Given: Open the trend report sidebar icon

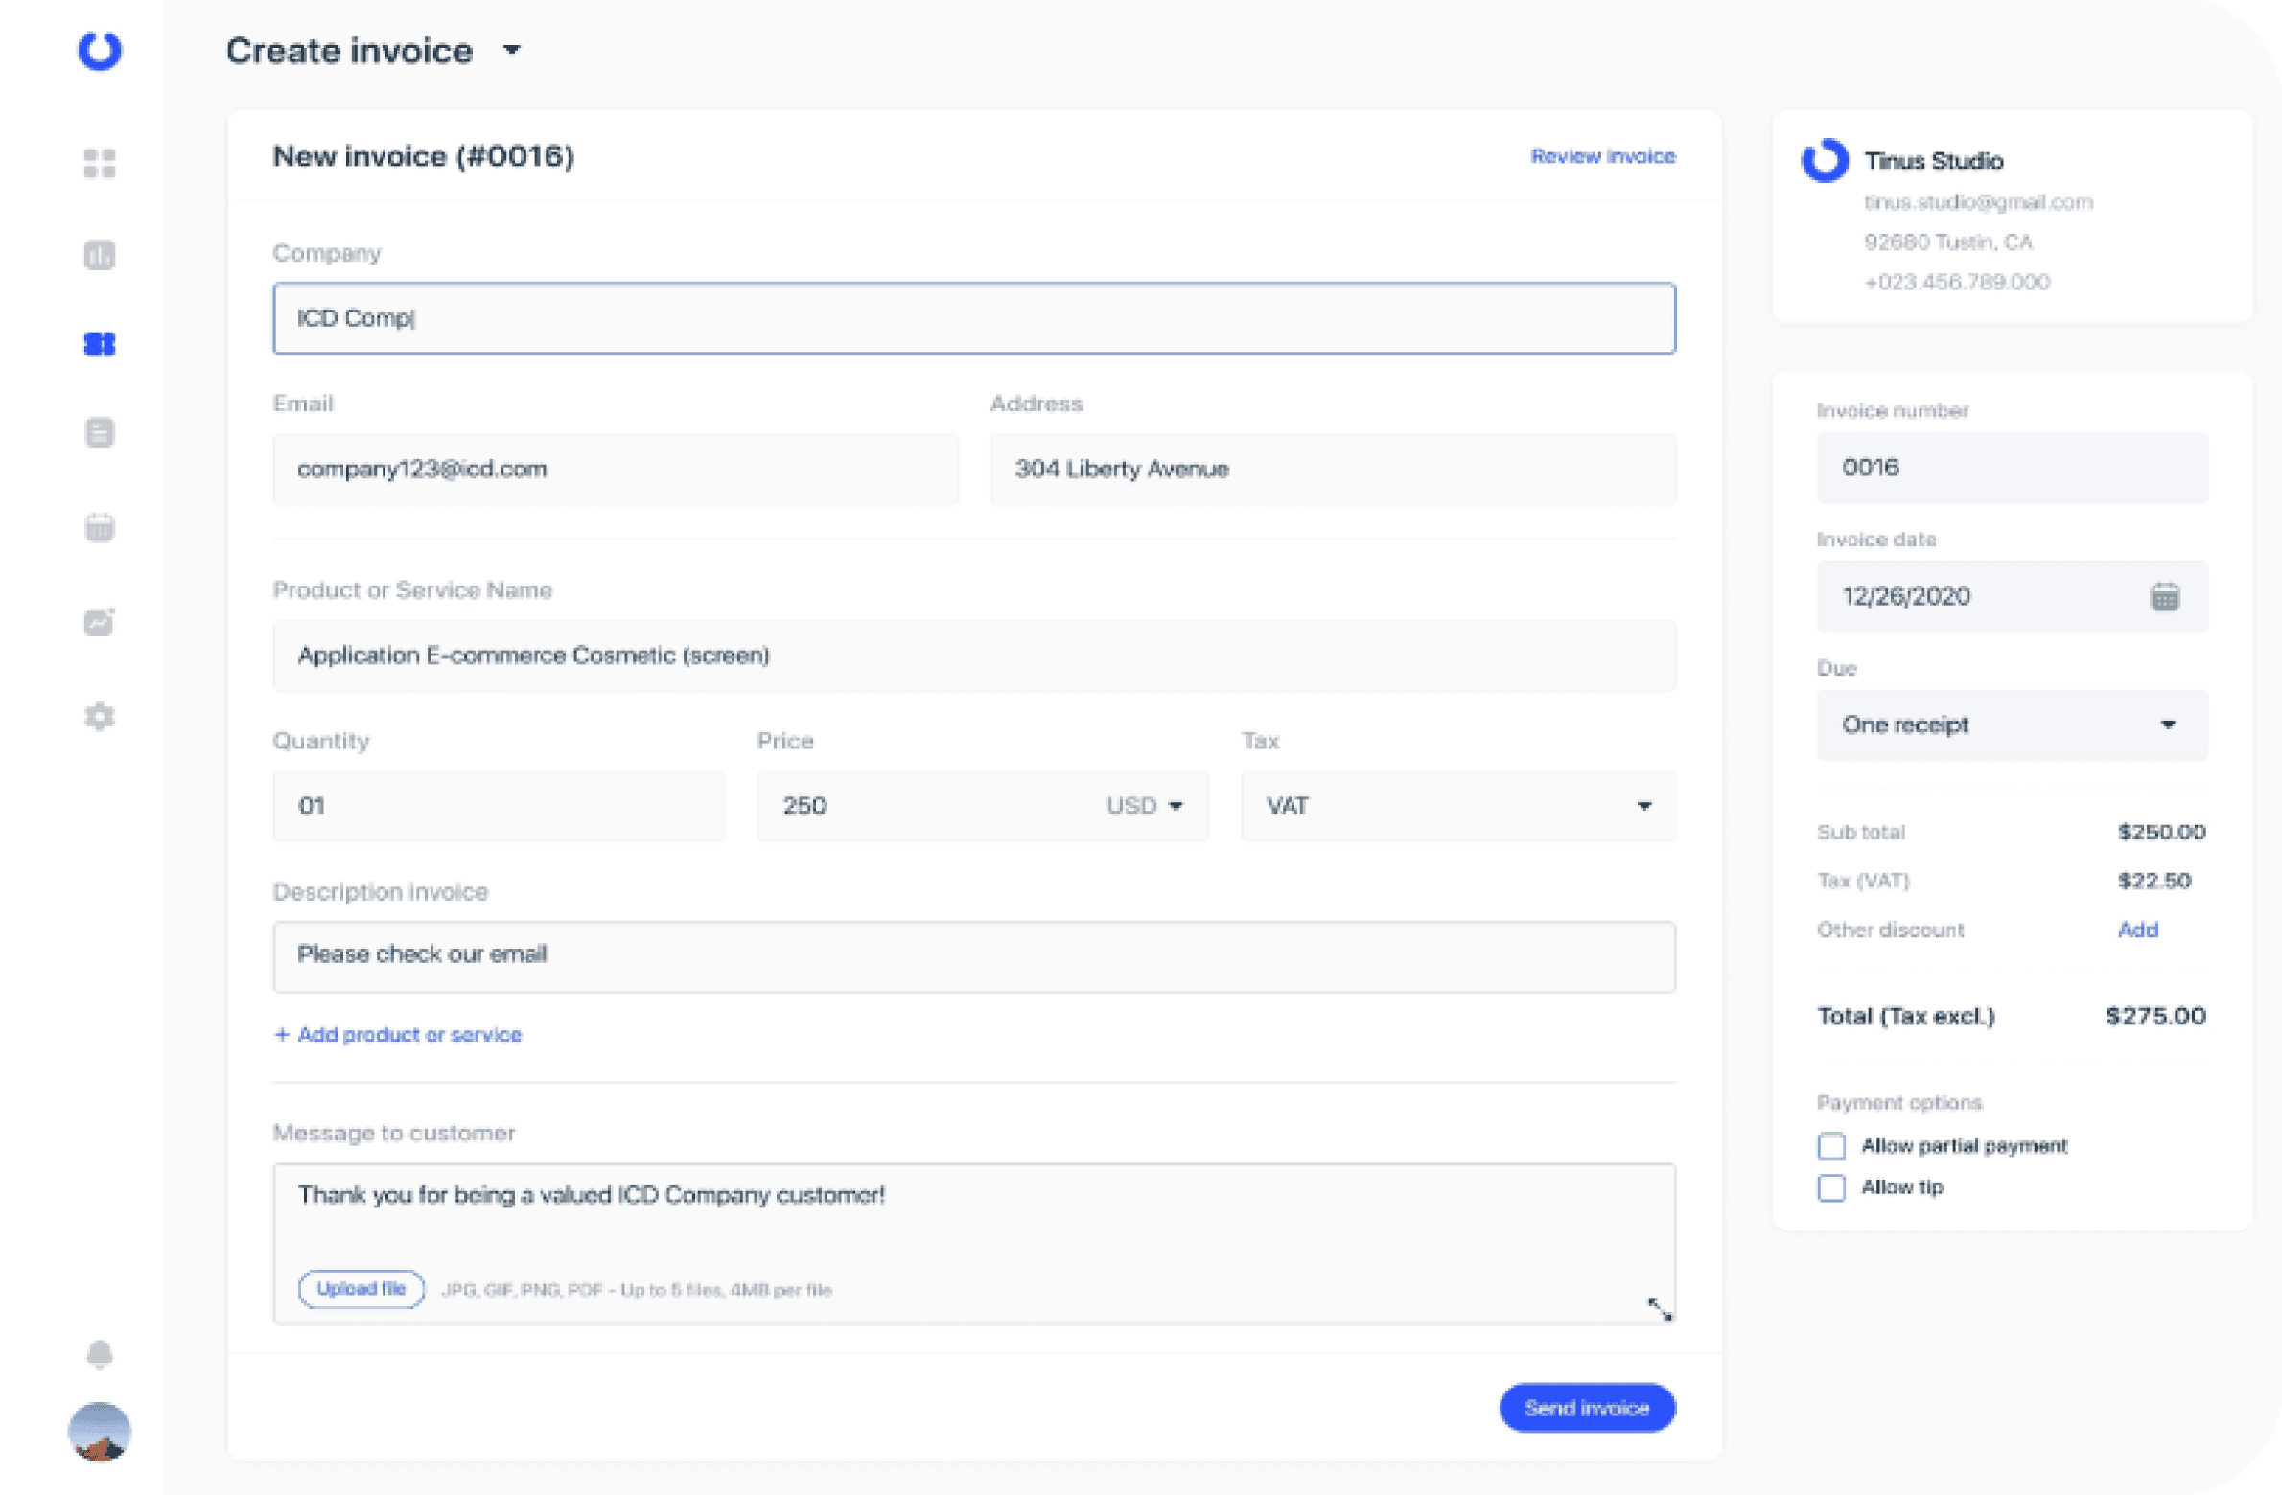Looking at the screenshot, I should (100, 622).
